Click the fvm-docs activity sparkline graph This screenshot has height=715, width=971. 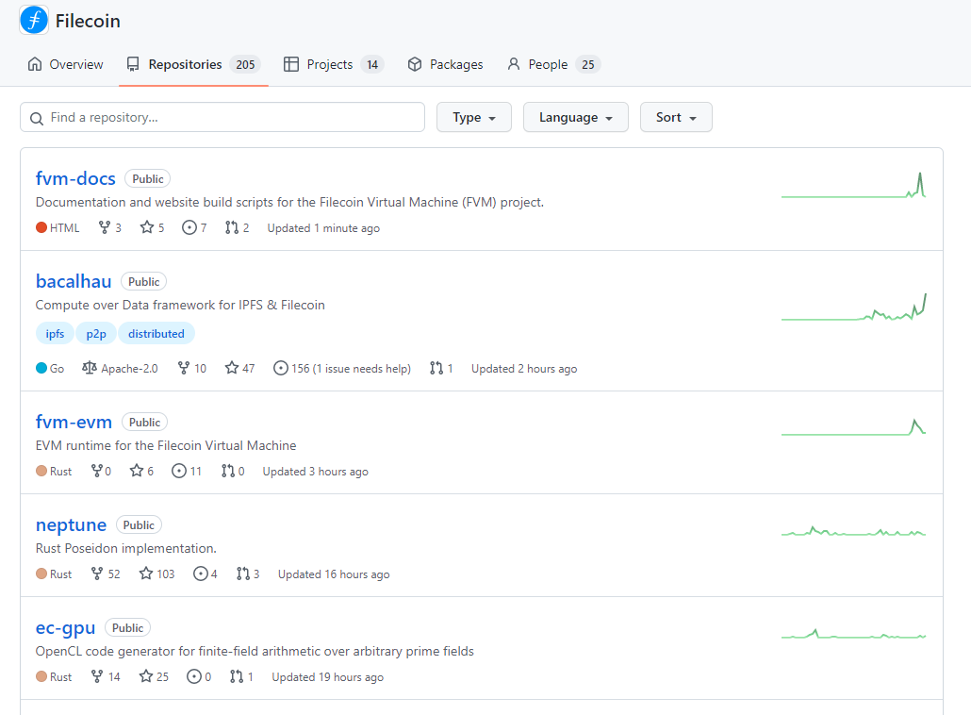point(853,185)
